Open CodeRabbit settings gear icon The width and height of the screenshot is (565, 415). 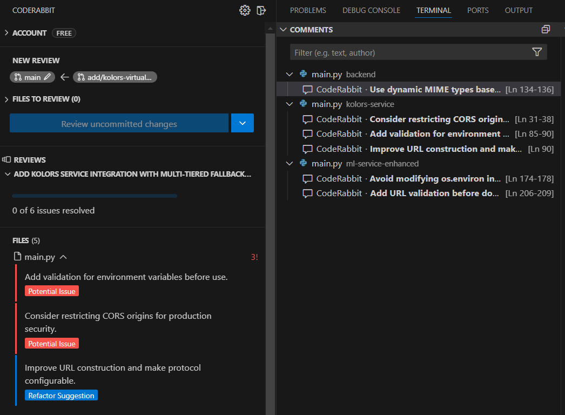click(x=245, y=10)
